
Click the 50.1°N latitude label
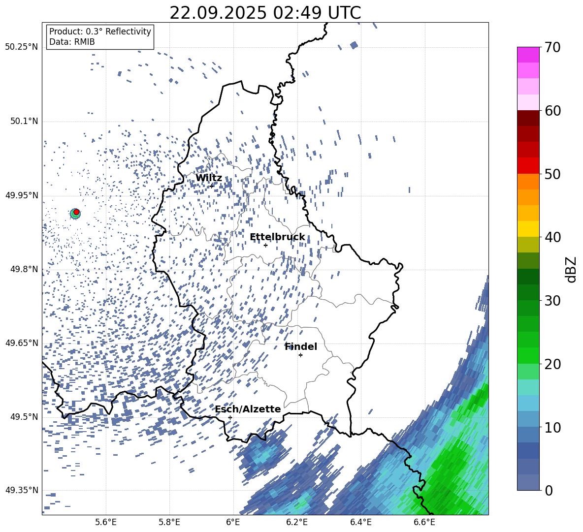[25, 122]
